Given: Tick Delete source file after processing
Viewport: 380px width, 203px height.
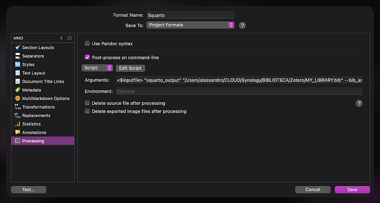Looking at the screenshot, I should (x=87, y=103).
